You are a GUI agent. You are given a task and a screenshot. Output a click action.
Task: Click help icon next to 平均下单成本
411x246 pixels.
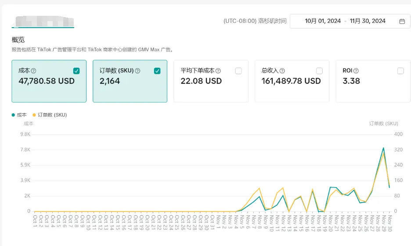pos(218,71)
